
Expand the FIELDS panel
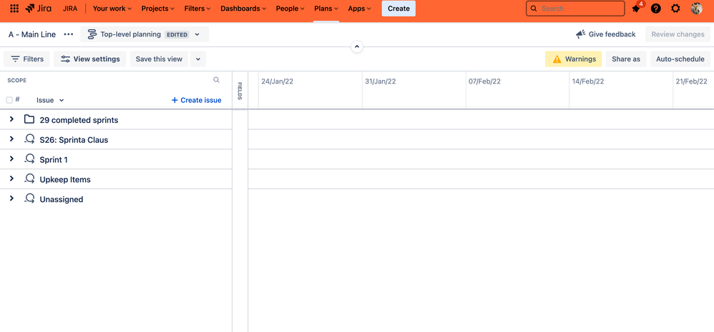point(240,91)
